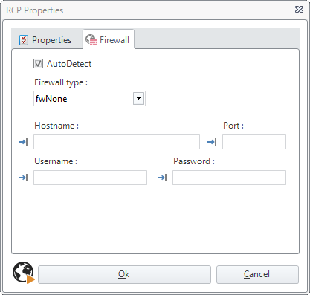The height and width of the screenshot is (295, 310).
Task: Click the arrow icon beside Hostname field
Action: click(x=23, y=142)
